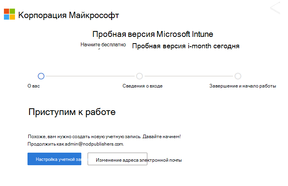Click the 'О вас' step label
The width and height of the screenshot is (288, 186).
(34, 86)
